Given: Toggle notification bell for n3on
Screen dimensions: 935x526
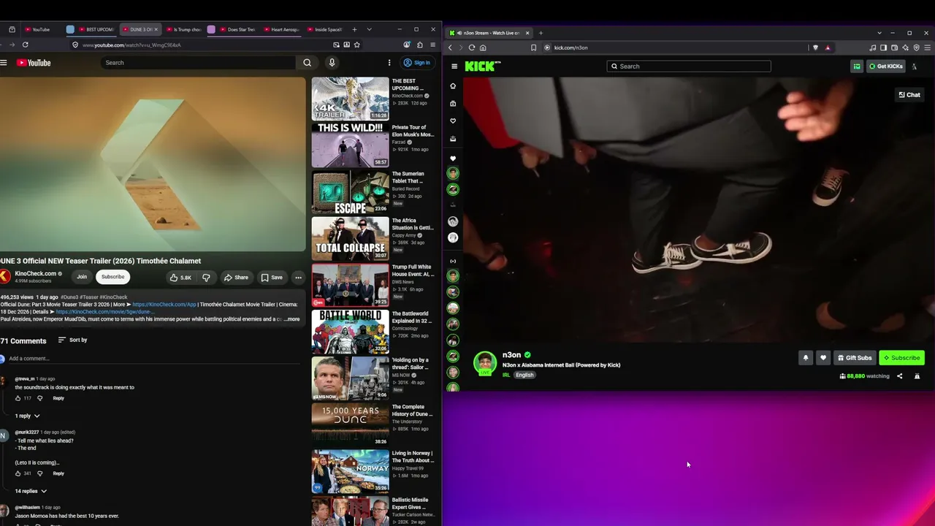Looking at the screenshot, I should 806,358.
